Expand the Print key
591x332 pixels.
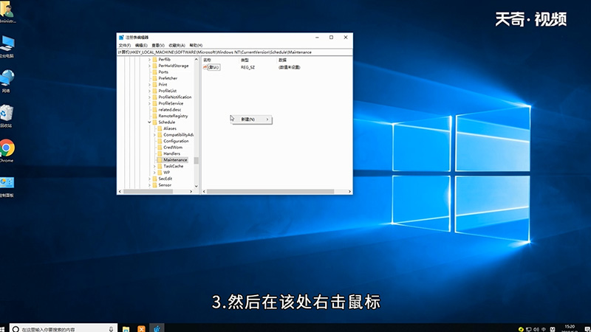point(149,85)
